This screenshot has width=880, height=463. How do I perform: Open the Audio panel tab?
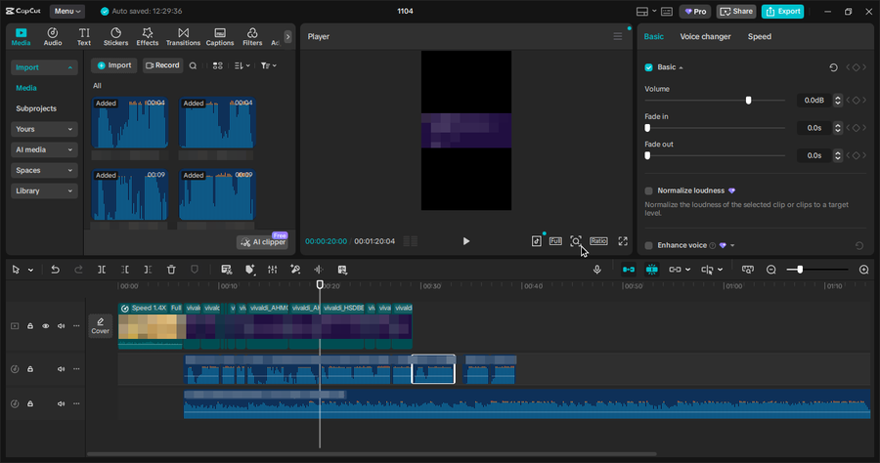click(52, 36)
